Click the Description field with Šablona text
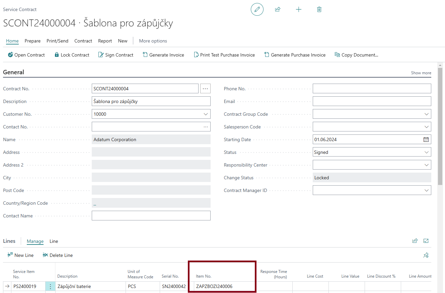The width and height of the screenshot is (445, 293). click(x=151, y=101)
